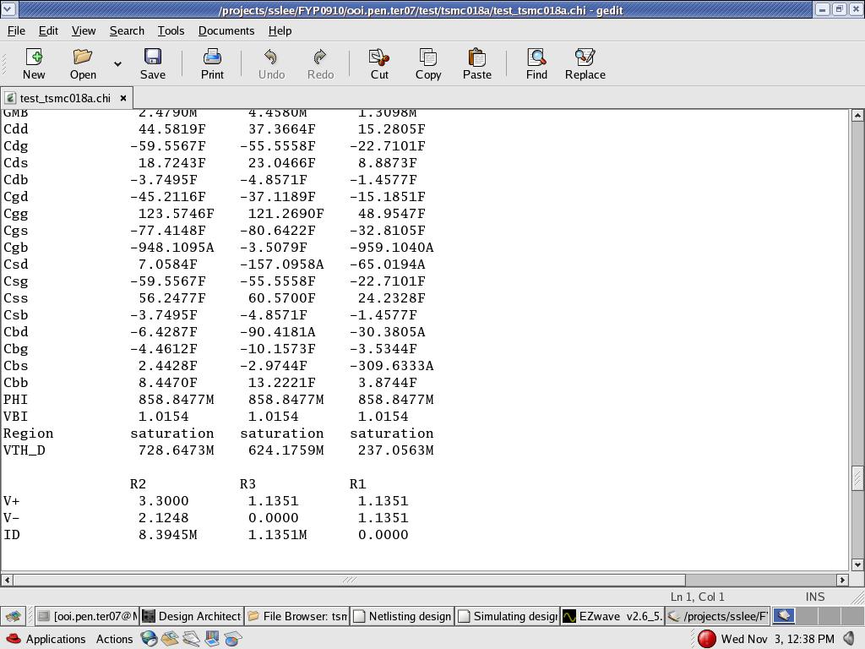This screenshot has width=865, height=649.
Task: Launch the presentation panel icon
Action: [212, 639]
